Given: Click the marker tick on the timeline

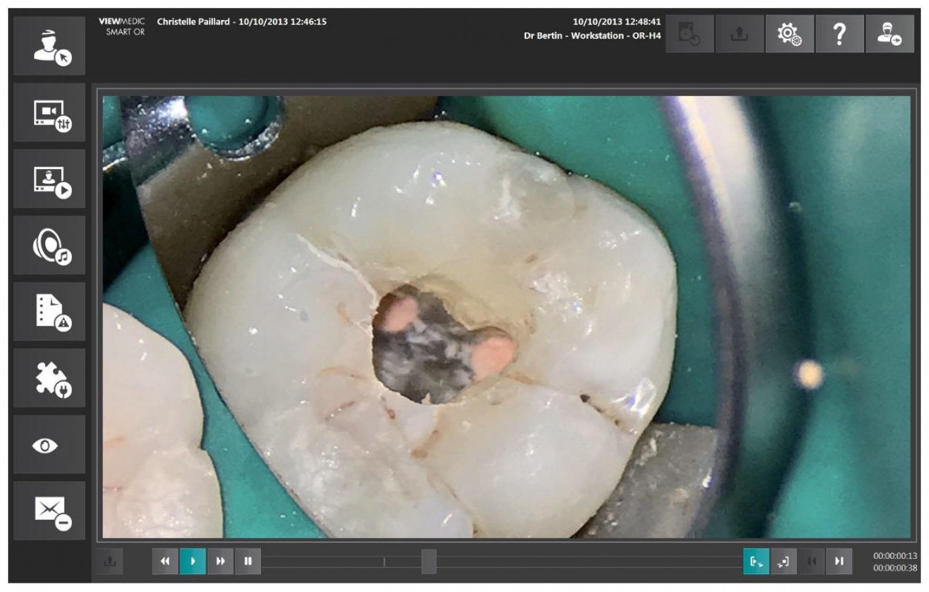Looking at the screenshot, I should pos(384,562).
